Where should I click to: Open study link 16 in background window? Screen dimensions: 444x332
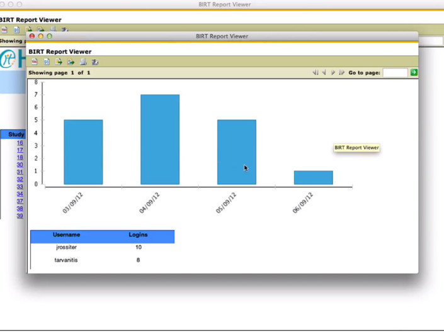pos(20,143)
